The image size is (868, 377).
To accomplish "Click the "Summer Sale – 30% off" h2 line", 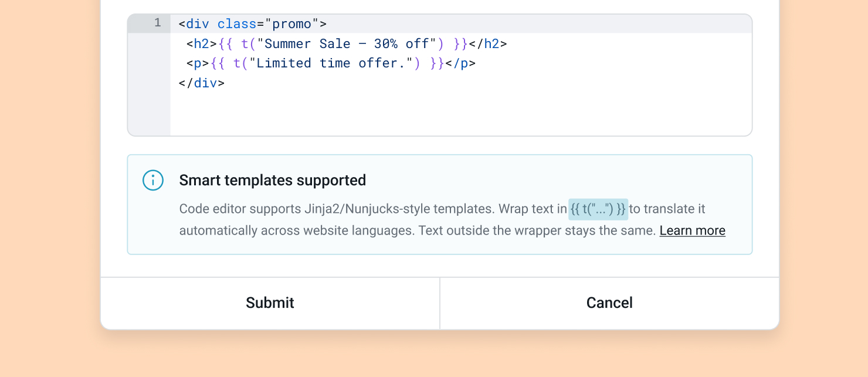I will (347, 44).
